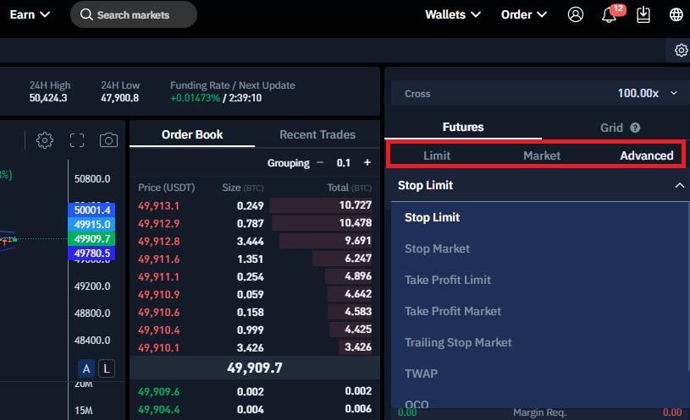This screenshot has height=420, width=690.
Task: Open layout settings gear at top right
Action: [681, 50]
